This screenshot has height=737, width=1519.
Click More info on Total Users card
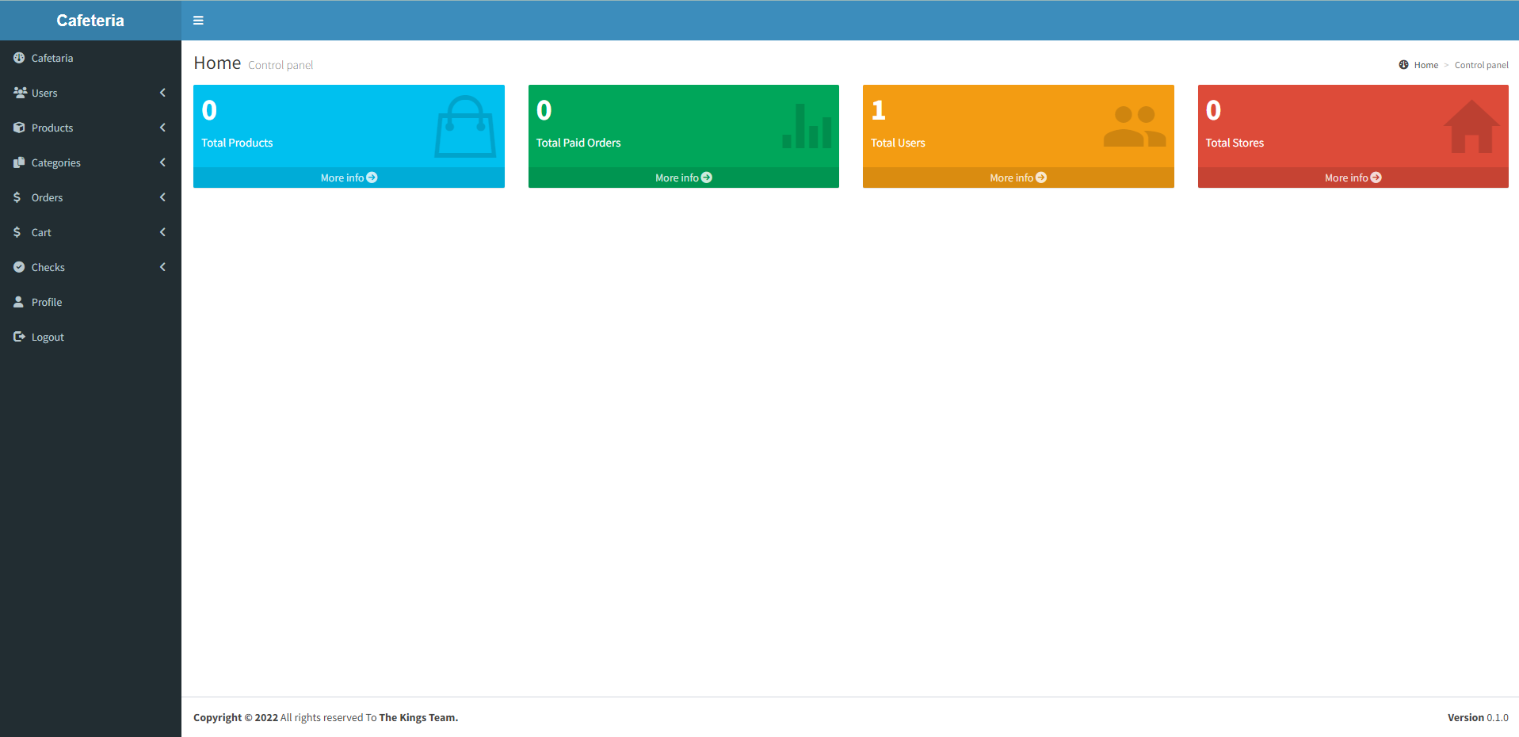tap(1017, 177)
